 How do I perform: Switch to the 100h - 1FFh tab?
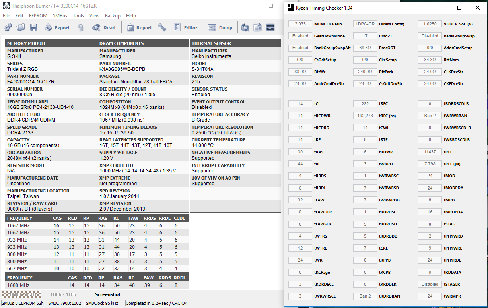(63, 294)
